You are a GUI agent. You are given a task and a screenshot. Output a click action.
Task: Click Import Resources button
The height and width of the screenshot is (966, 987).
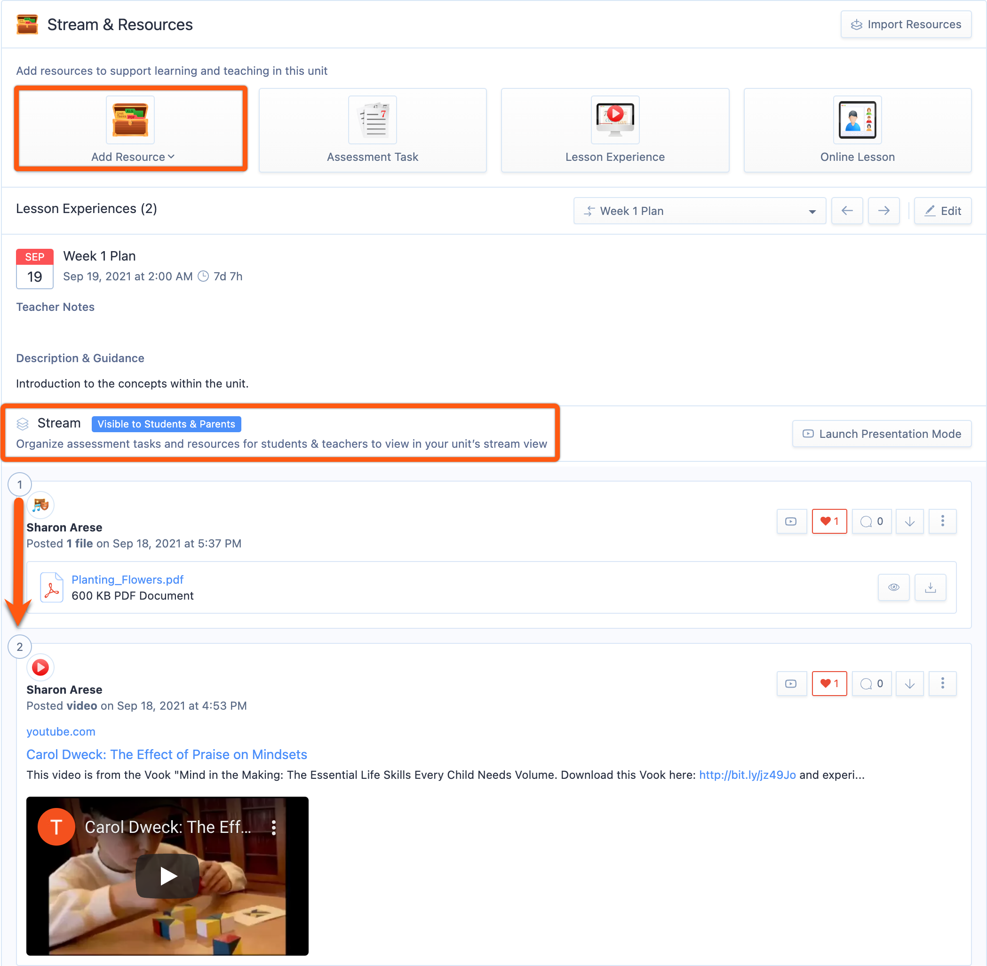[905, 24]
